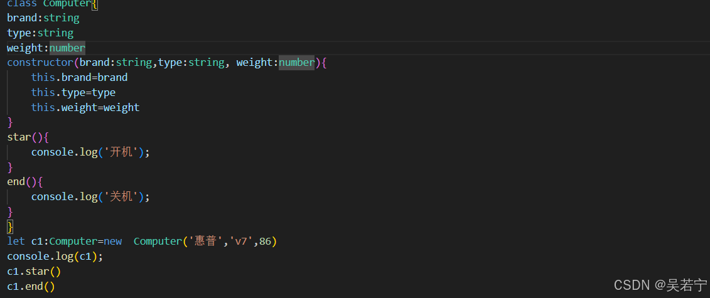Click the number 86 argument

[265, 242]
